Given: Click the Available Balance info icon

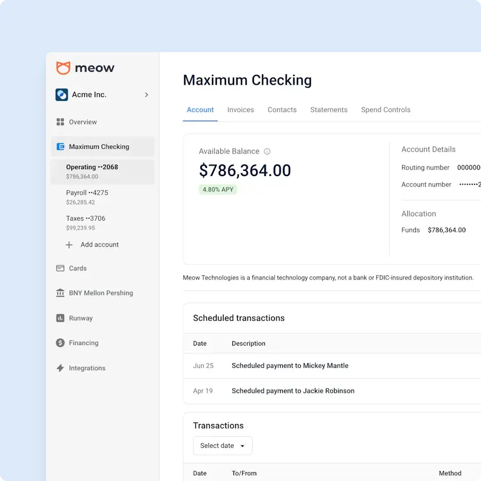Looking at the screenshot, I should tap(267, 152).
